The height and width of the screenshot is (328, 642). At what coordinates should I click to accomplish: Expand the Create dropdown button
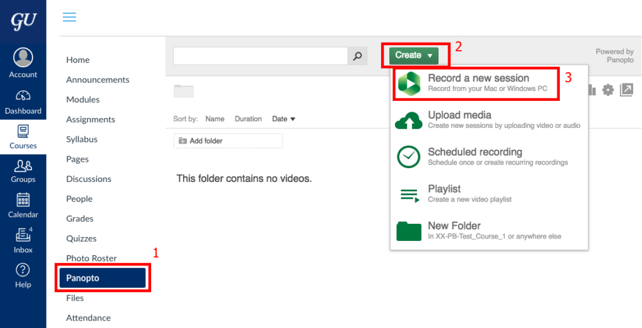tap(414, 55)
